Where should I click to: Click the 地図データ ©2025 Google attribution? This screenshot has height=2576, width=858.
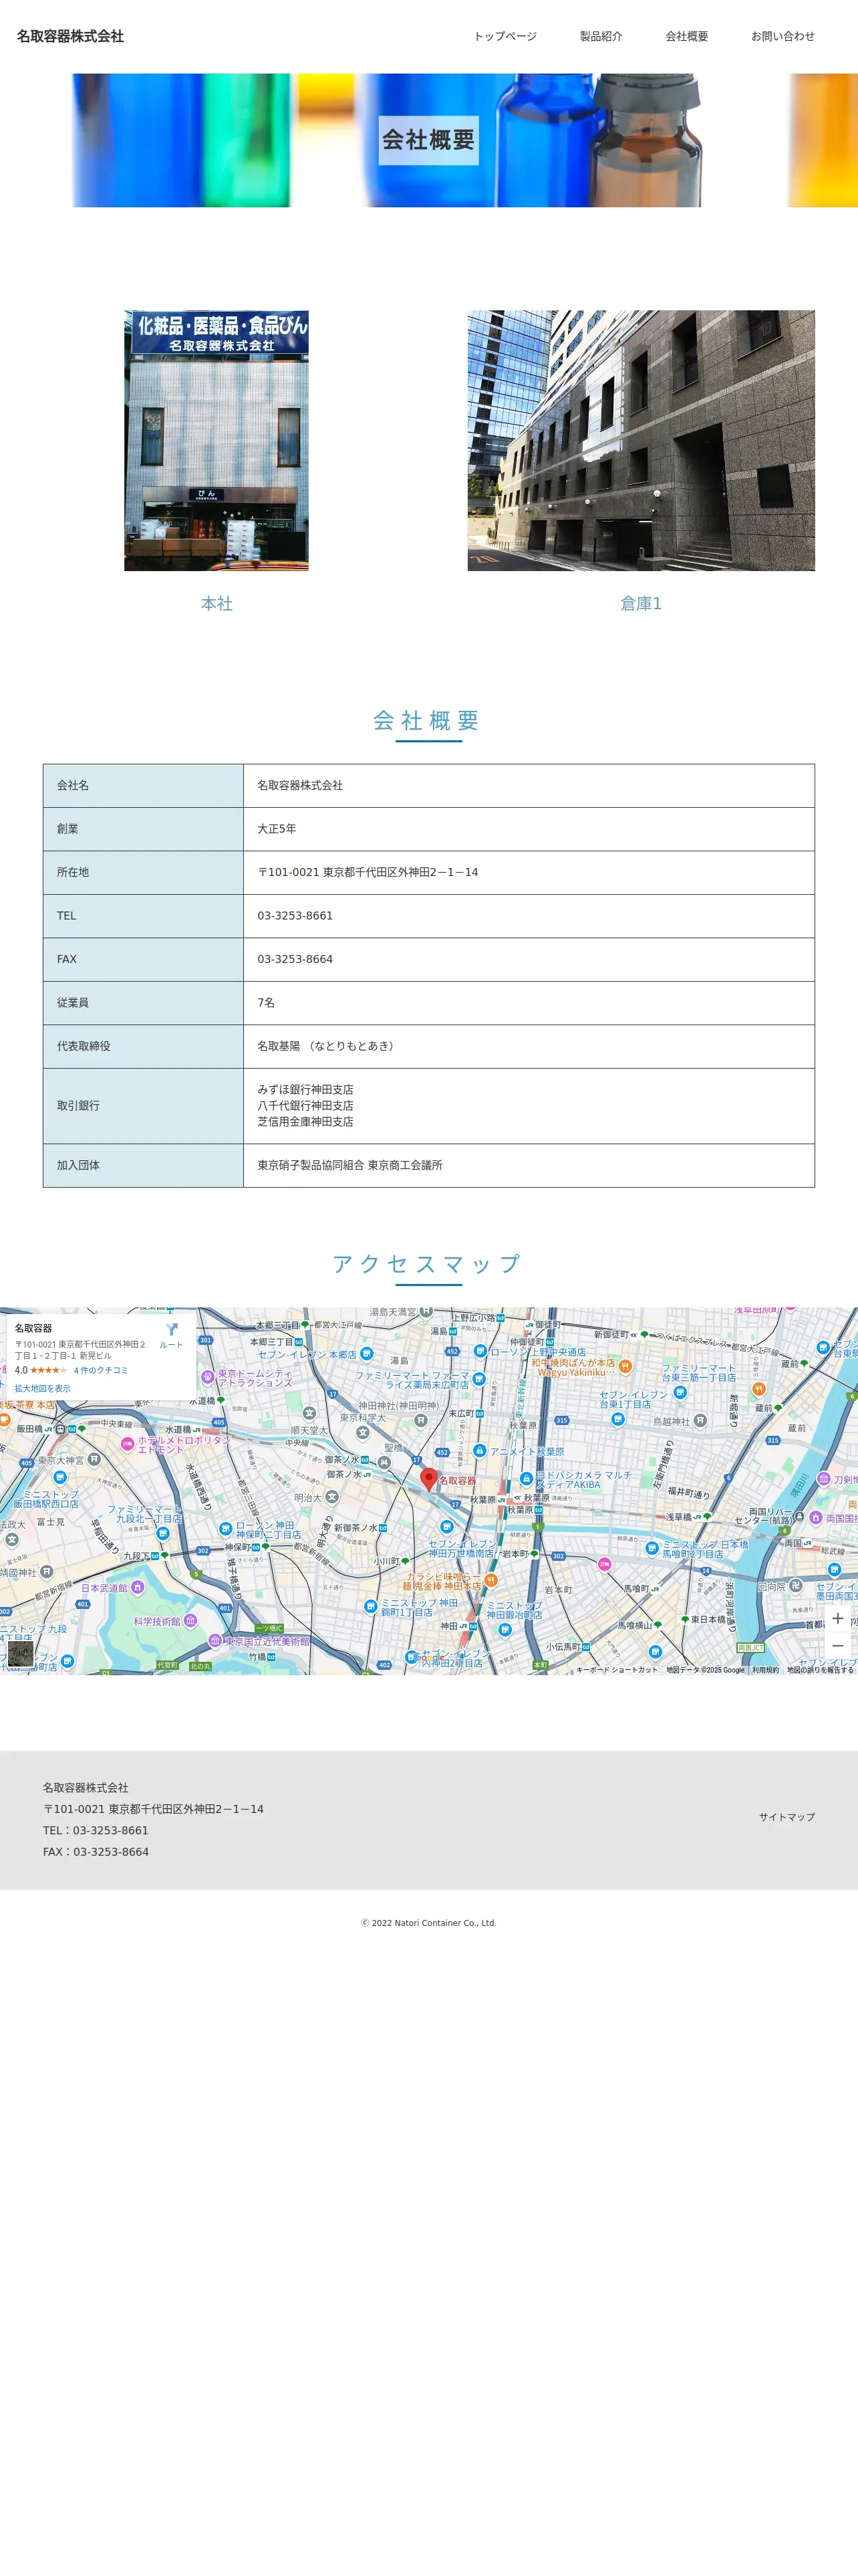[x=705, y=1669]
